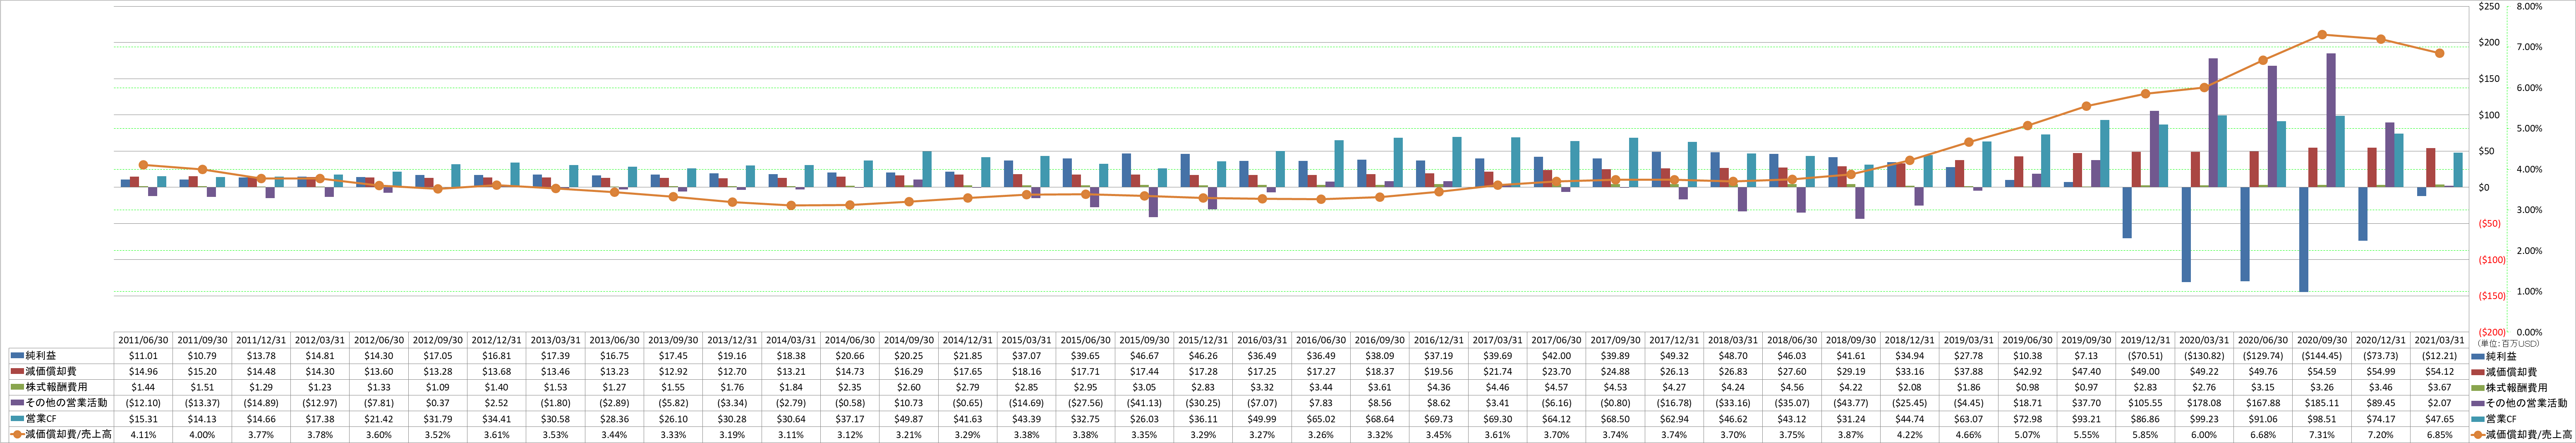The image size is (2576, 443).
Task: Click the ($70.51) net income cell
Action: tap(2145, 356)
